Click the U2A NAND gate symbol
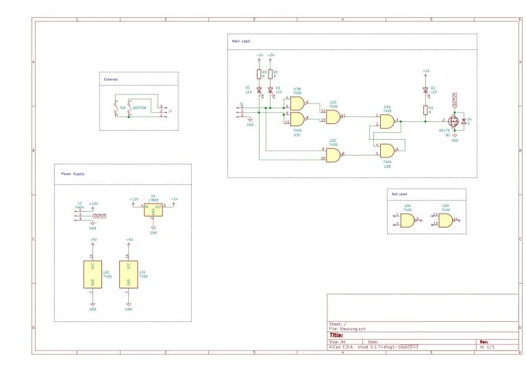 click(388, 121)
